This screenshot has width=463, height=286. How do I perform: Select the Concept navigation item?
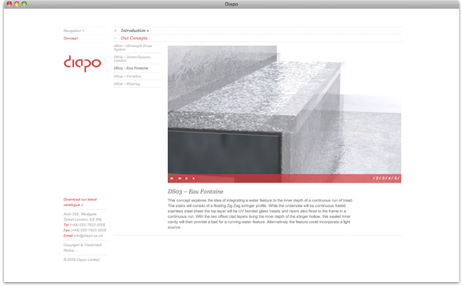click(71, 38)
